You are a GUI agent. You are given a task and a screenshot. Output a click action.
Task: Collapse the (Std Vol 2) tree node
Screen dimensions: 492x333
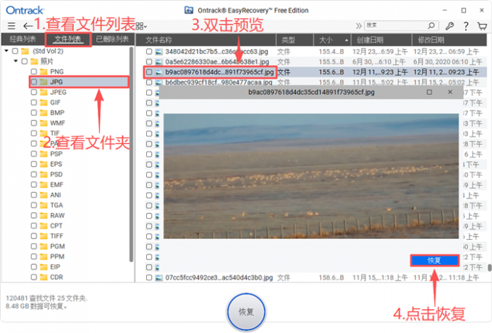pyautogui.click(x=7, y=51)
